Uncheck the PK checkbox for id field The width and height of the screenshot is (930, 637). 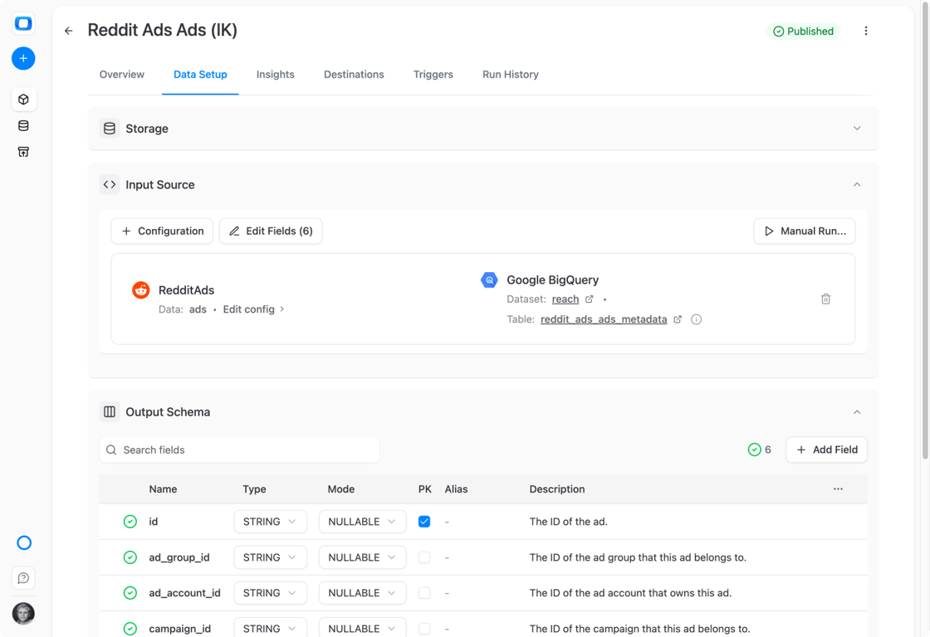424,522
